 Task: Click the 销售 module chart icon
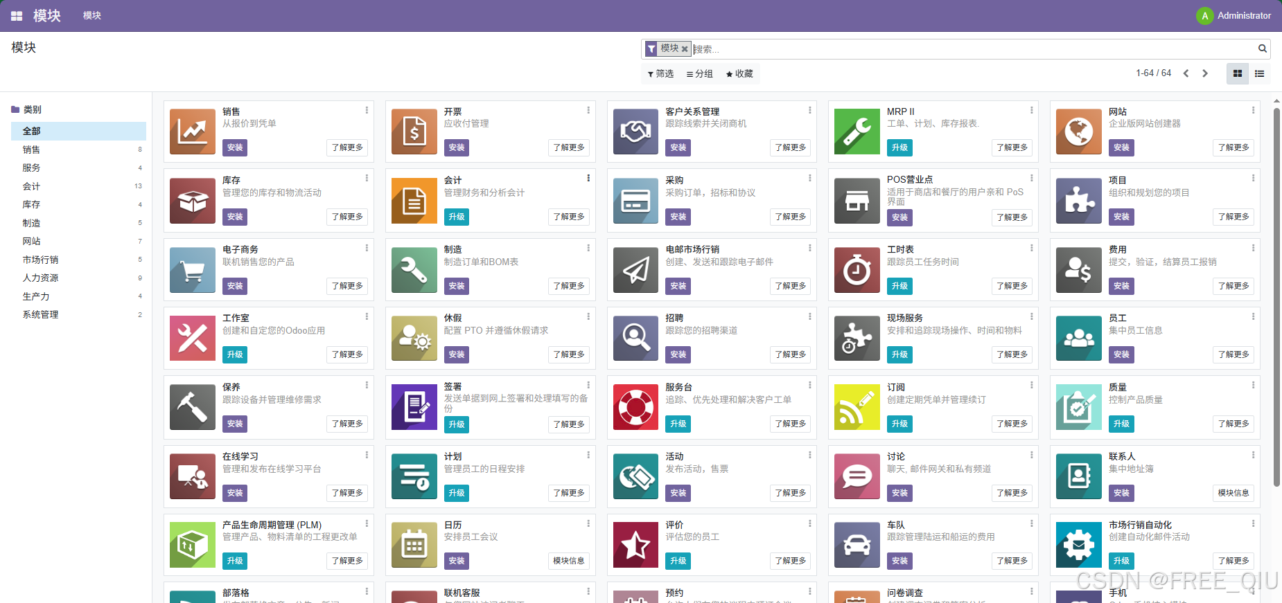pos(193,132)
